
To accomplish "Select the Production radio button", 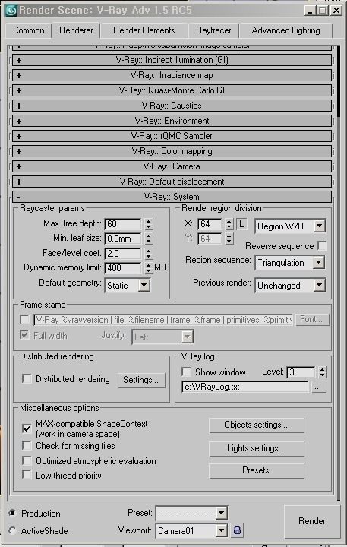I will point(13,513).
